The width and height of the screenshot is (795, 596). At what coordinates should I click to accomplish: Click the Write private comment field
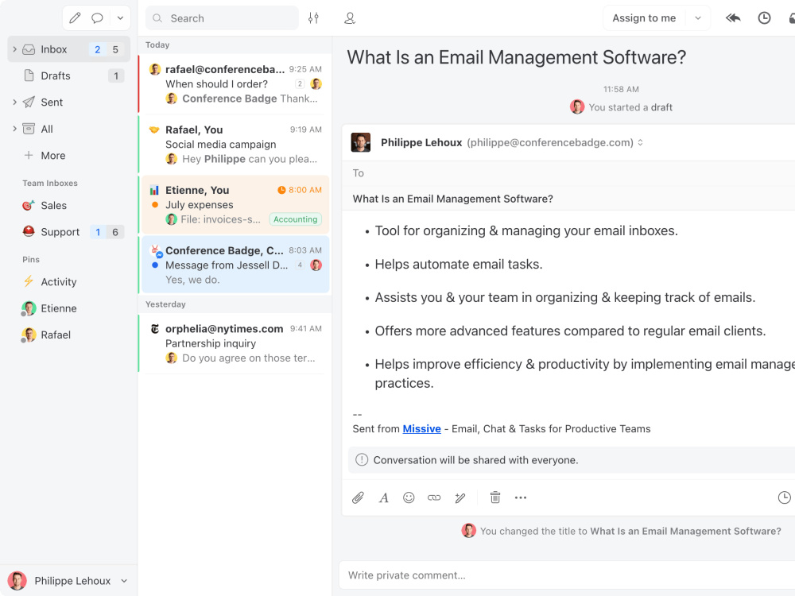(x=567, y=575)
